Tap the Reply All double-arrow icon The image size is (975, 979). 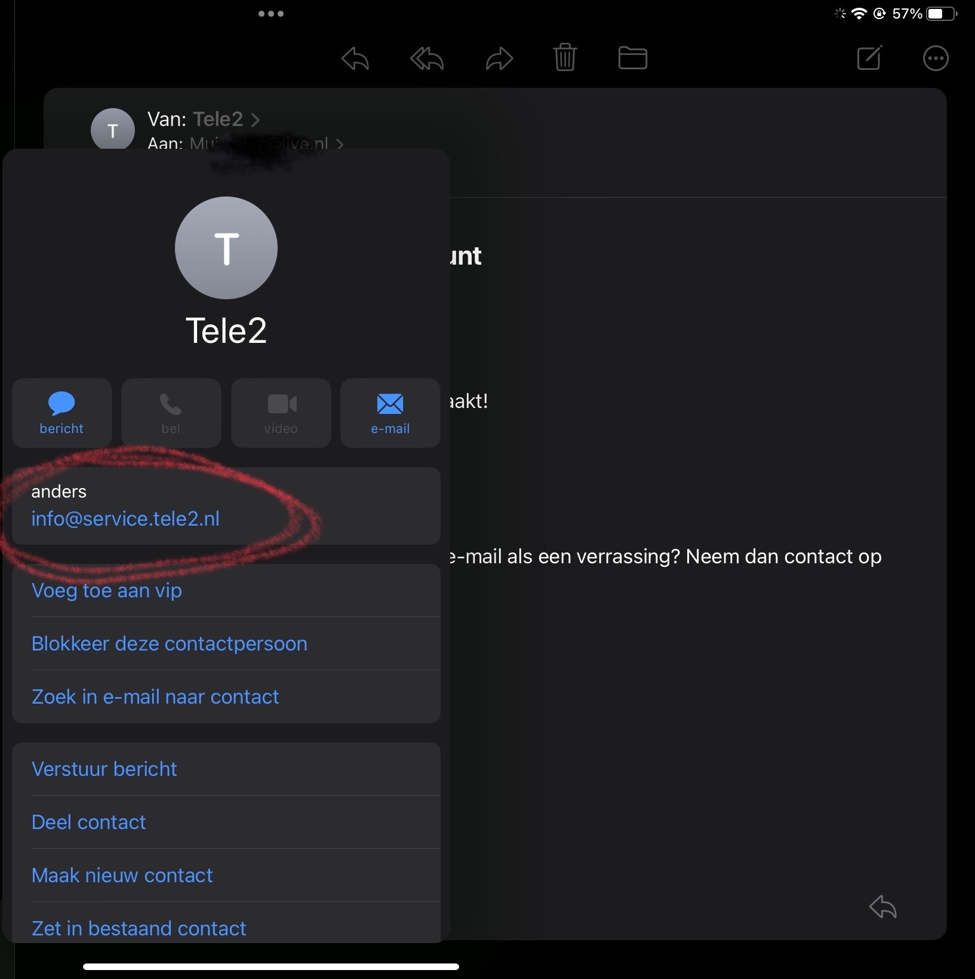pyautogui.click(x=427, y=59)
